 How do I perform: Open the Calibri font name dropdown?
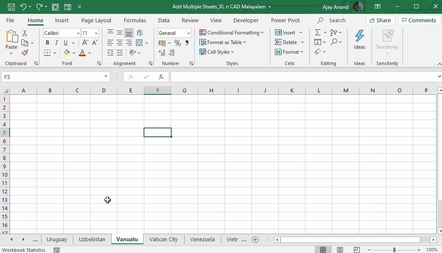[x=78, y=33]
